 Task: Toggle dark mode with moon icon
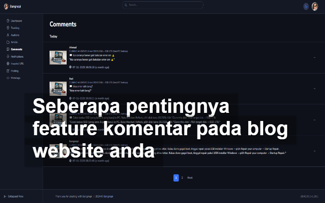pos(306,6)
